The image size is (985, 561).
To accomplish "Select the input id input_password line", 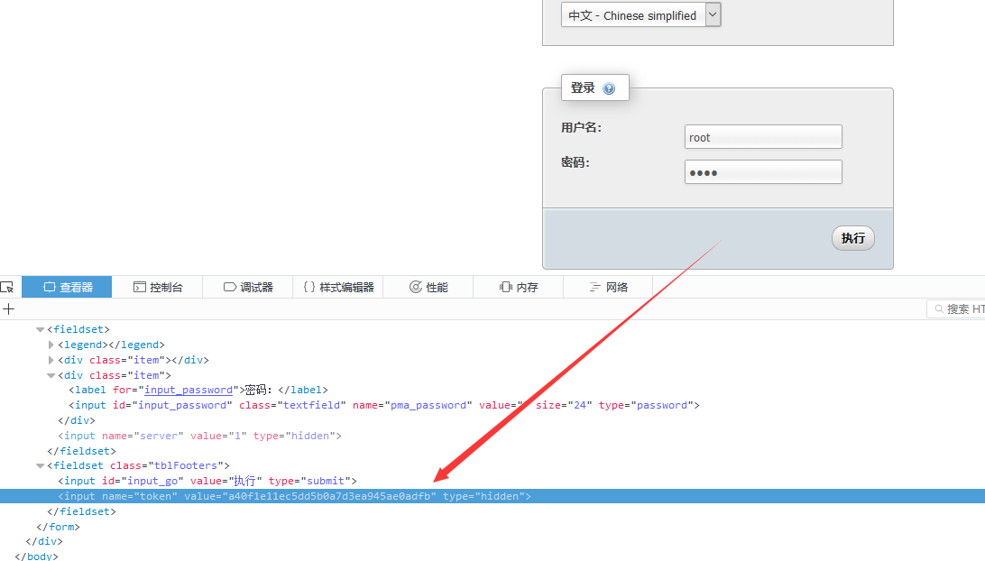I will coord(384,405).
